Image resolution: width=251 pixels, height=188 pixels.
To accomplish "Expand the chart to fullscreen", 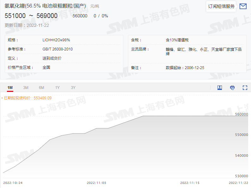I will [245, 88].
